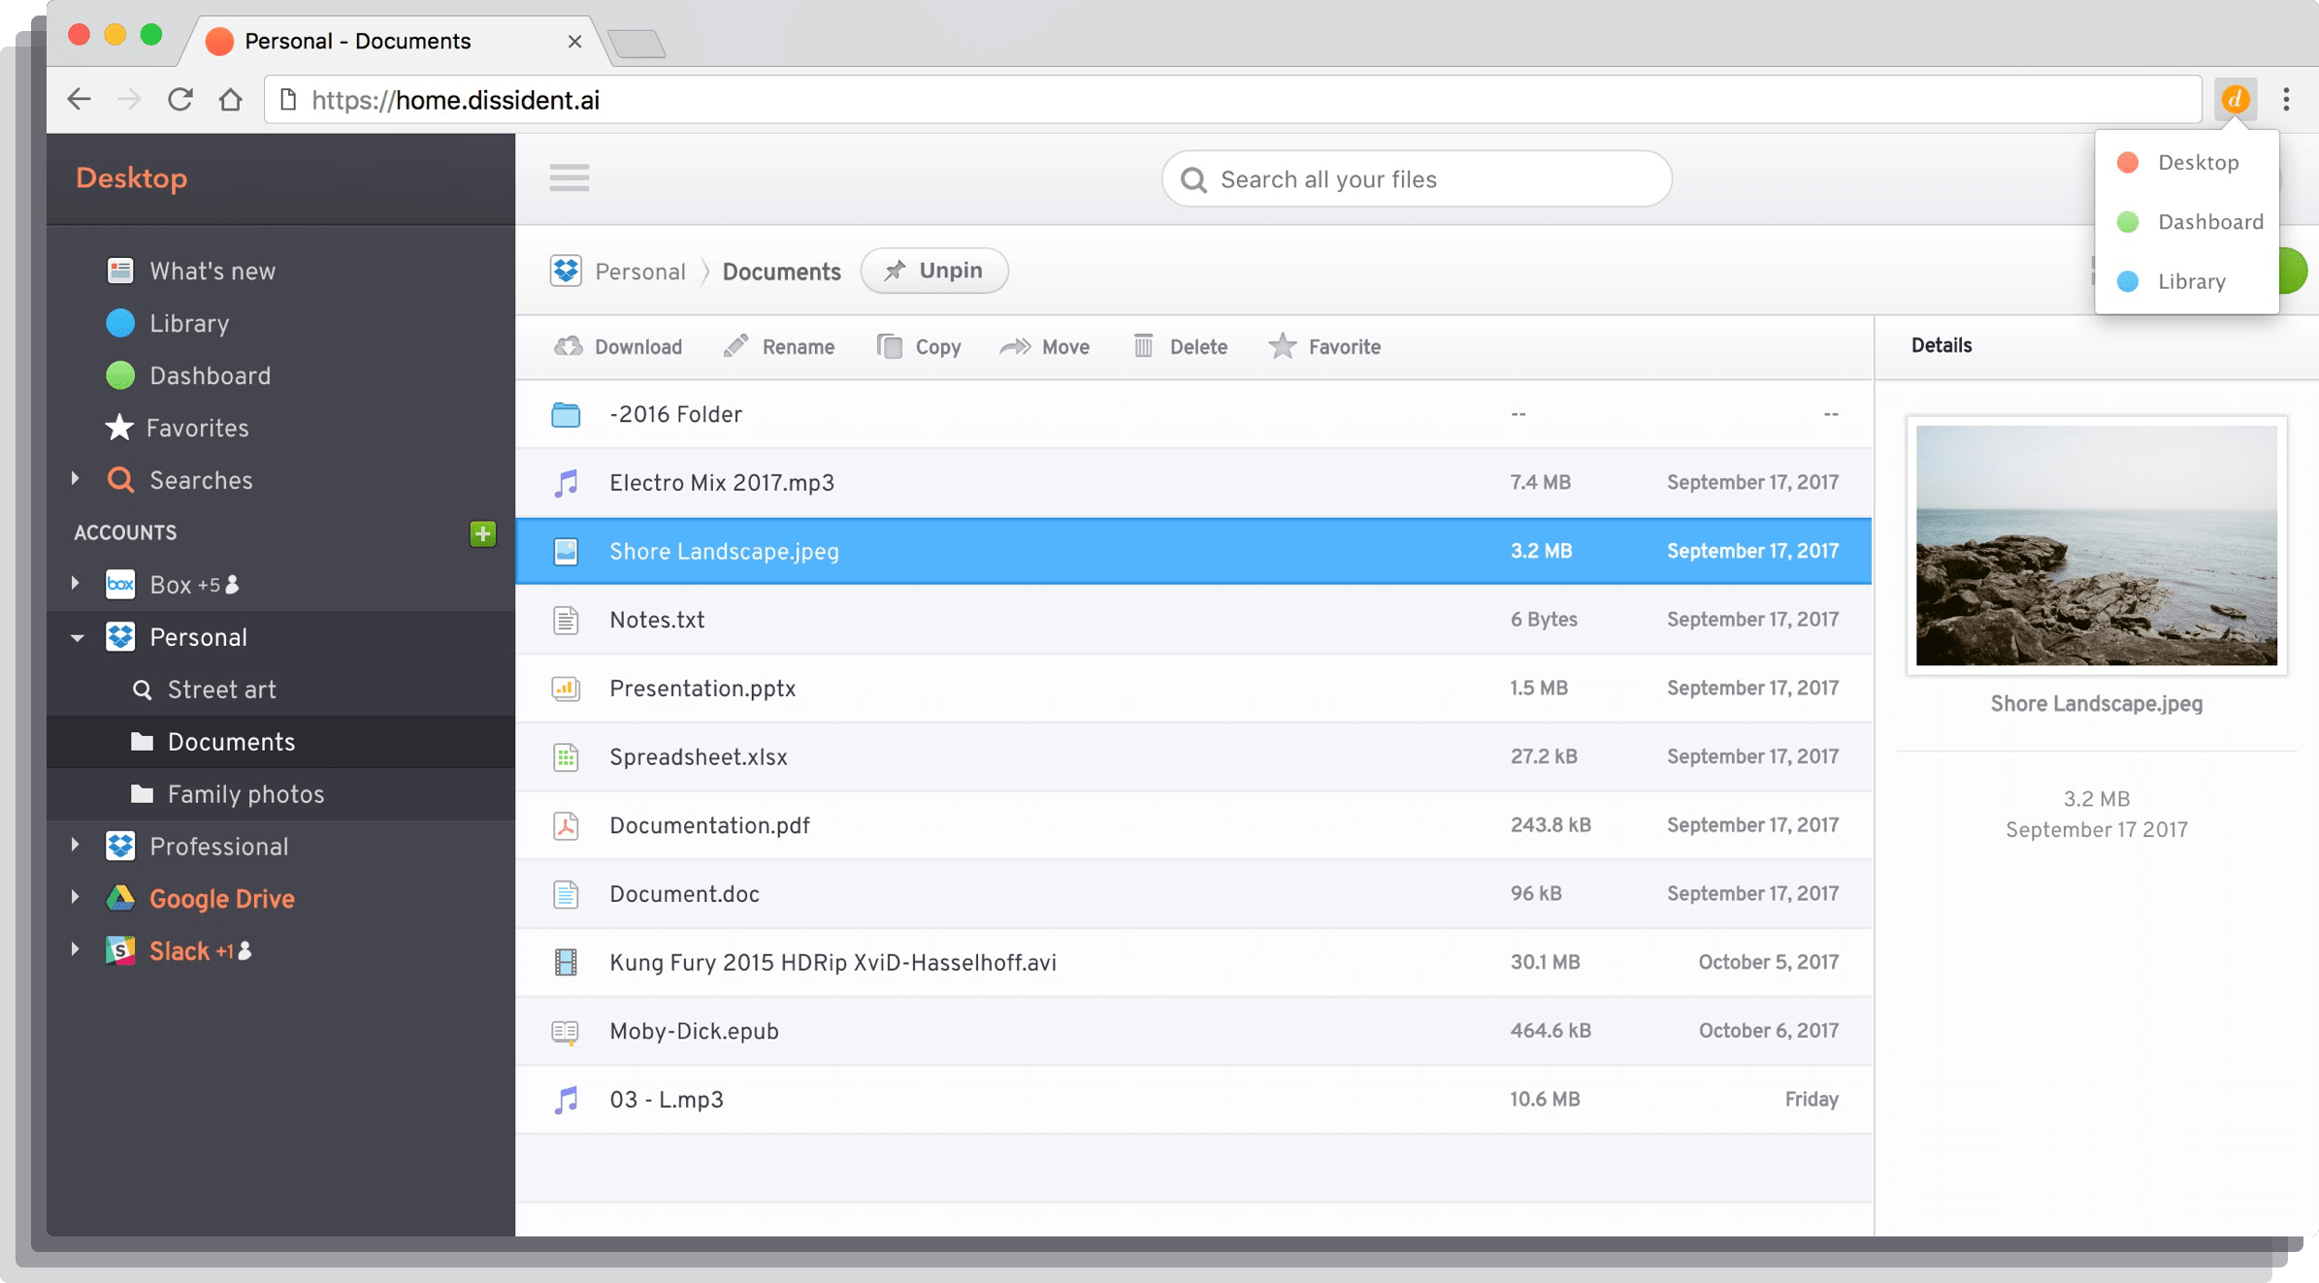Select Dashboard in the extension popup
The width and height of the screenshot is (2319, 1283).
[x=2187, y=222]
